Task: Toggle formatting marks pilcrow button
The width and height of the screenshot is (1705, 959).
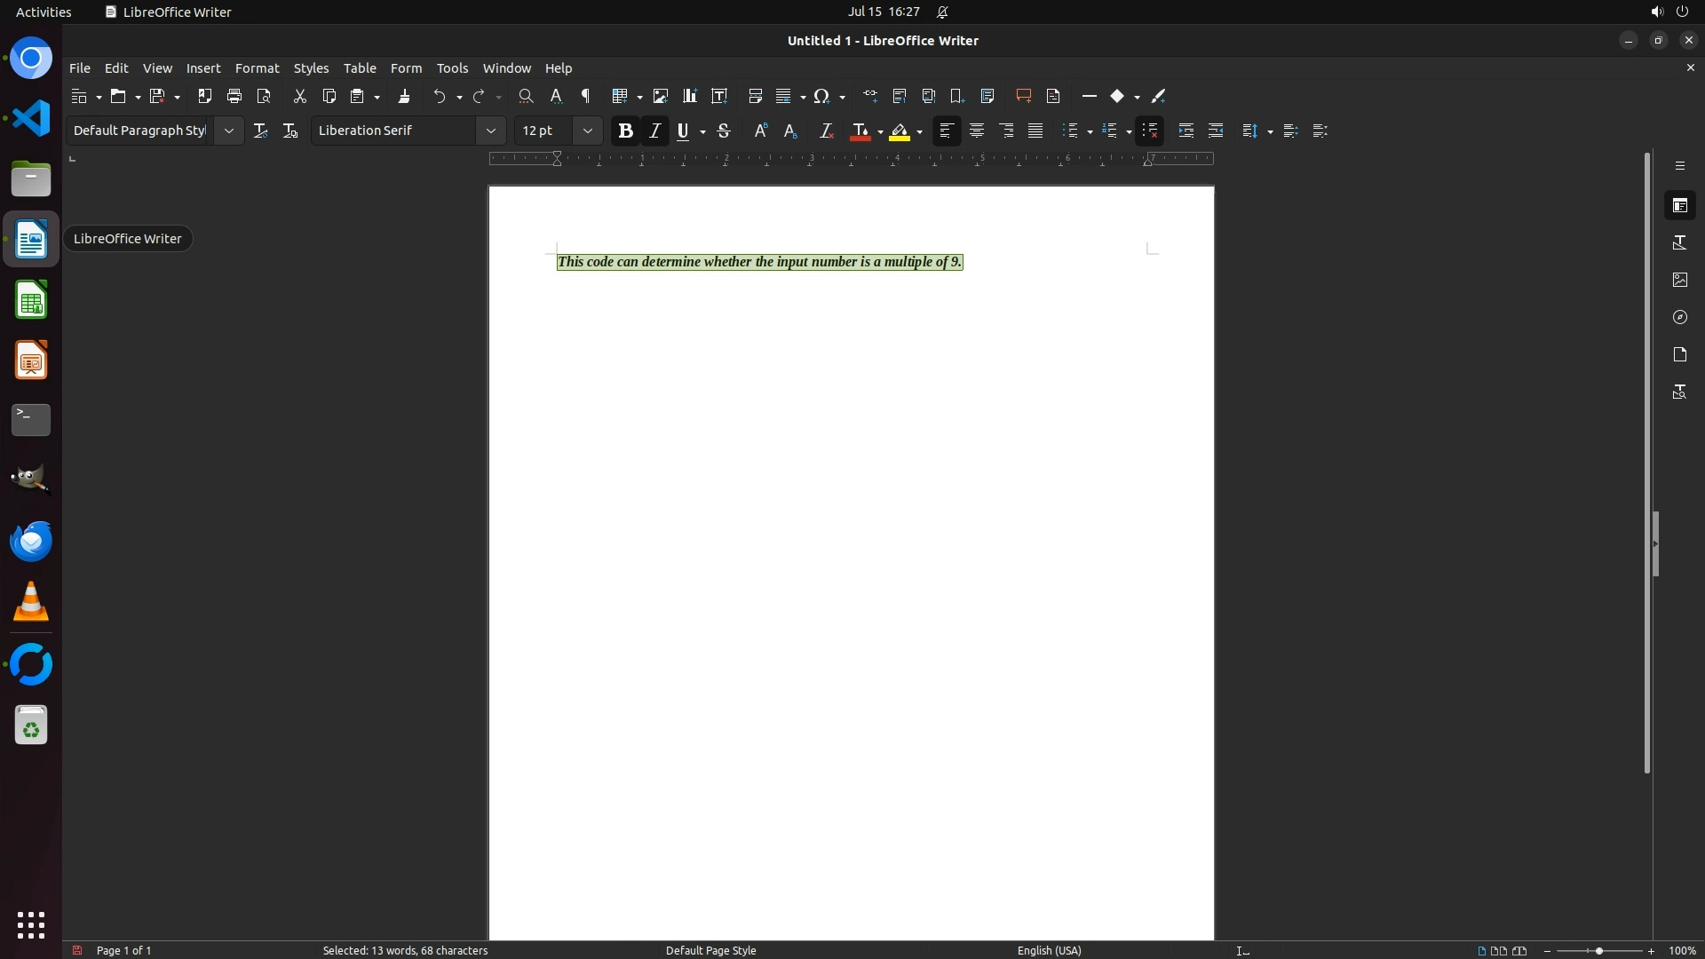Action: click(x=585, y=96)
